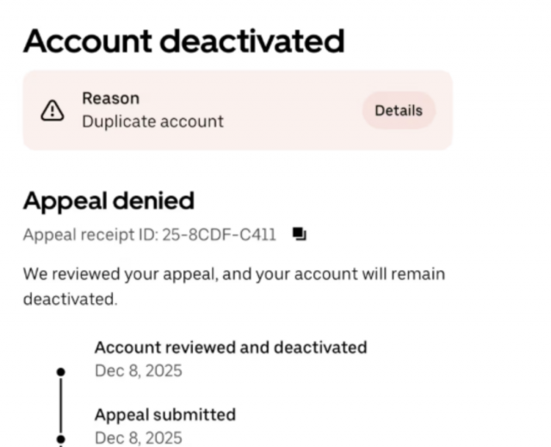Click the first timeline dot marker

[60, 371]
